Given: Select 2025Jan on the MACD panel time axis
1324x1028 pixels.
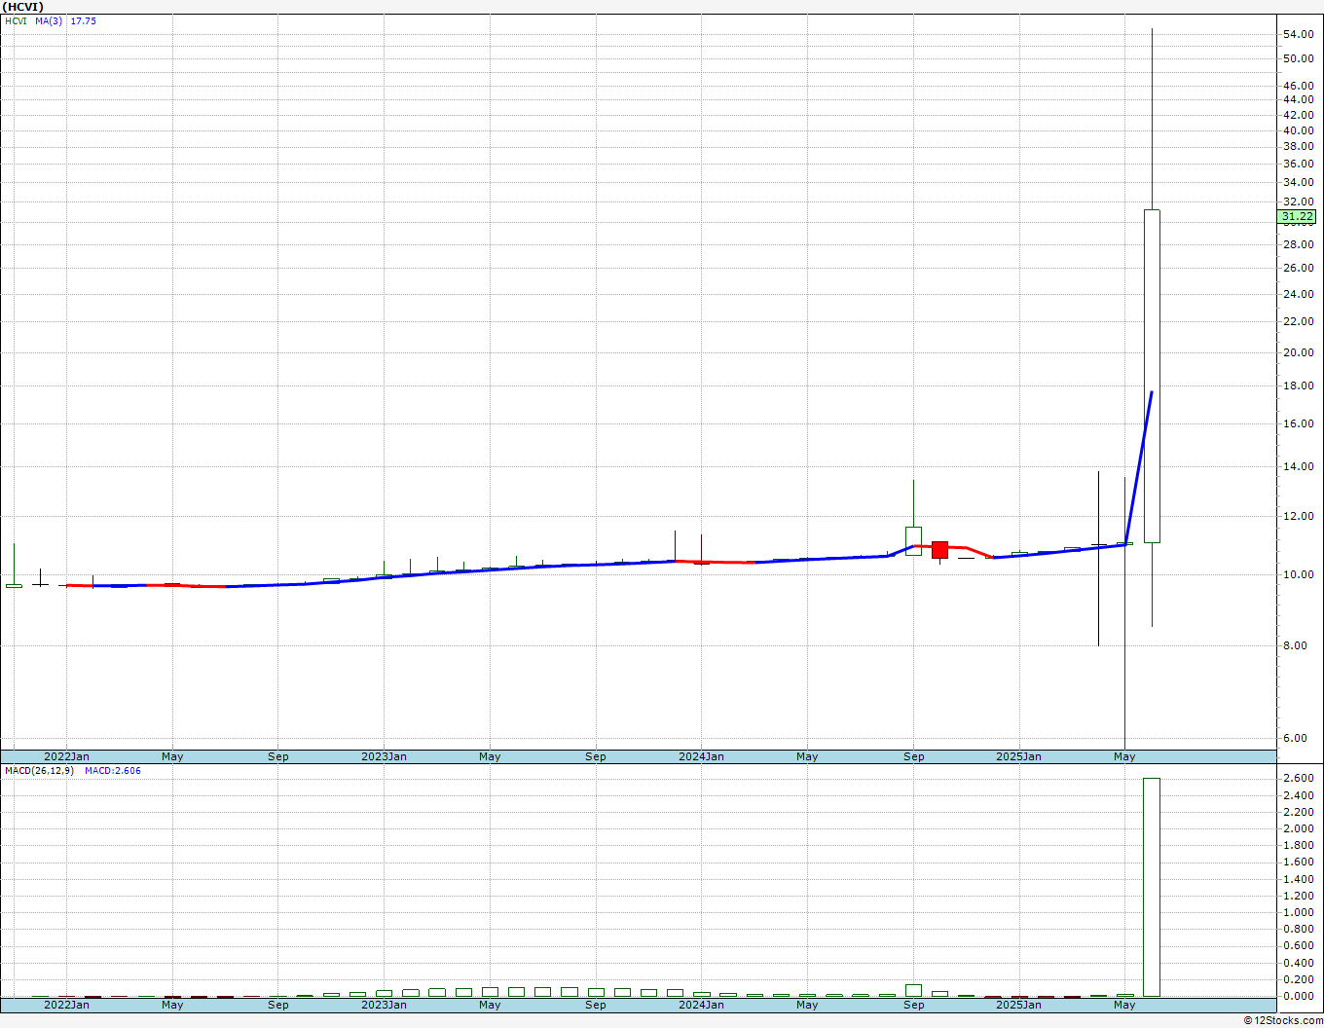Looking at the screenshot, I should [1018, 1004].
